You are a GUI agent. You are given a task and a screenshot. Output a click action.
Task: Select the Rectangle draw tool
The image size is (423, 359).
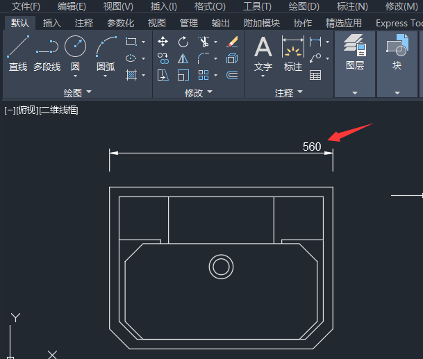point(131,42)
